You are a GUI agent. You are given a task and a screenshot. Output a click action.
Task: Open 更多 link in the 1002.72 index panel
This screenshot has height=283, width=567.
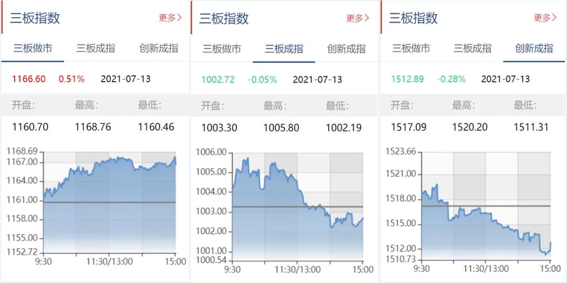358,18
